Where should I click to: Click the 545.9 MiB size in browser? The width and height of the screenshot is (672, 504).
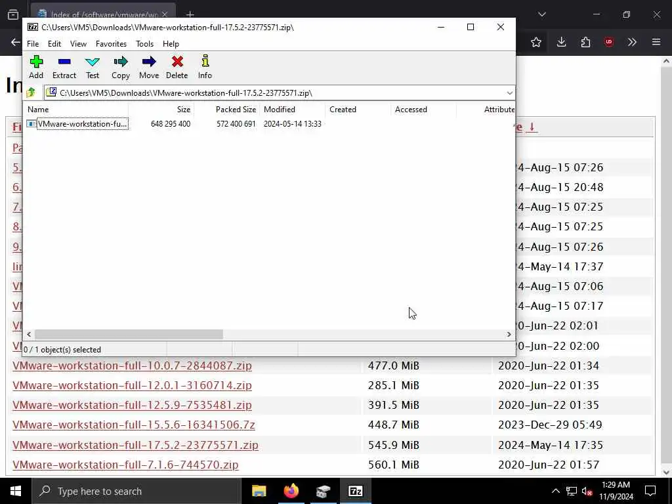click(394, 445)
